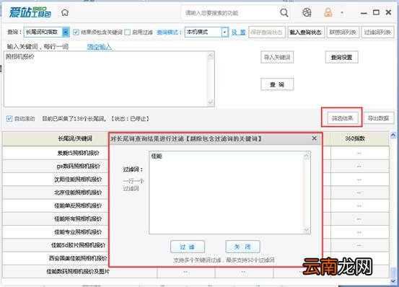Enable the 启用过滤 checkbox
399x287 pixels.
click(128, 32)
